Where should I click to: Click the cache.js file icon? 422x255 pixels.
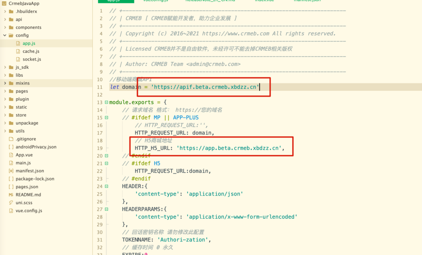(x=18, y=51)
